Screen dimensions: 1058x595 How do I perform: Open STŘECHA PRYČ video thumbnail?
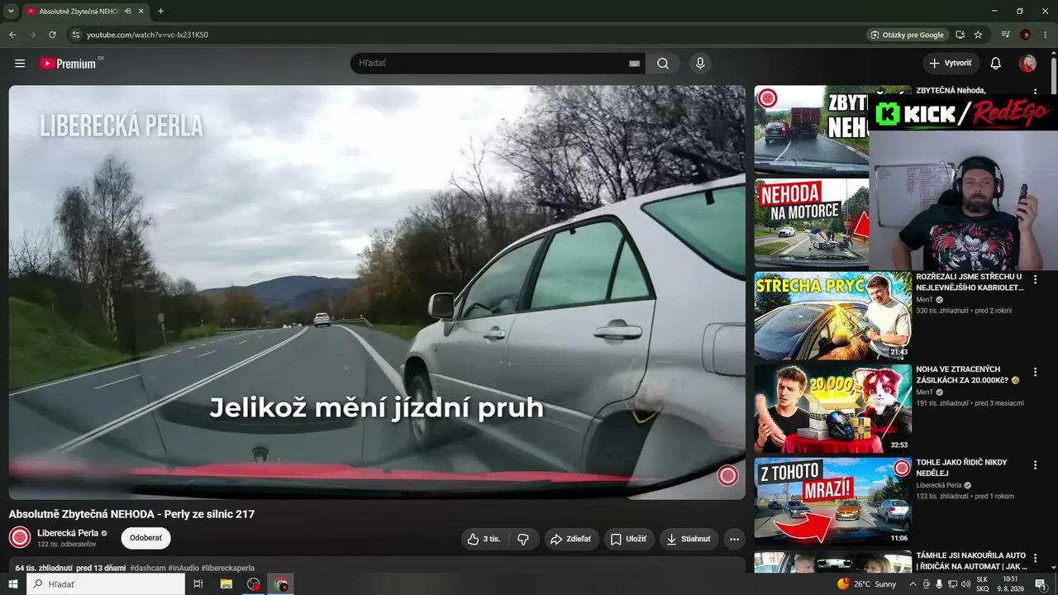click(x=833, y=316)
